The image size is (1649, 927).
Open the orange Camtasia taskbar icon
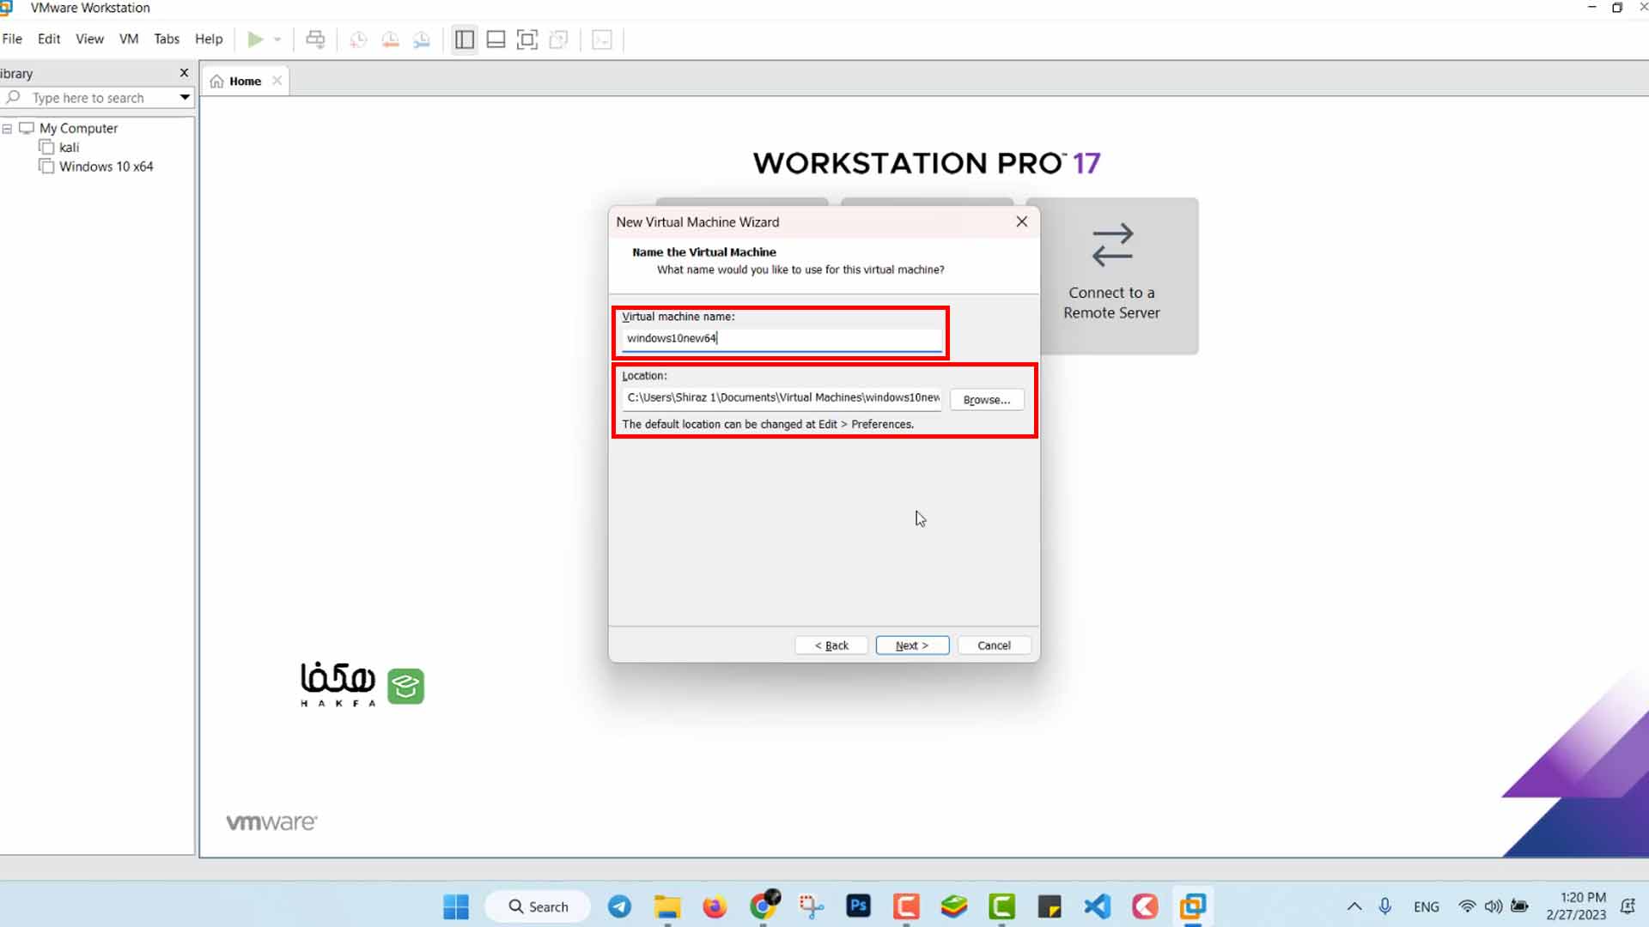pyautogui.click(x=906, y=906)
